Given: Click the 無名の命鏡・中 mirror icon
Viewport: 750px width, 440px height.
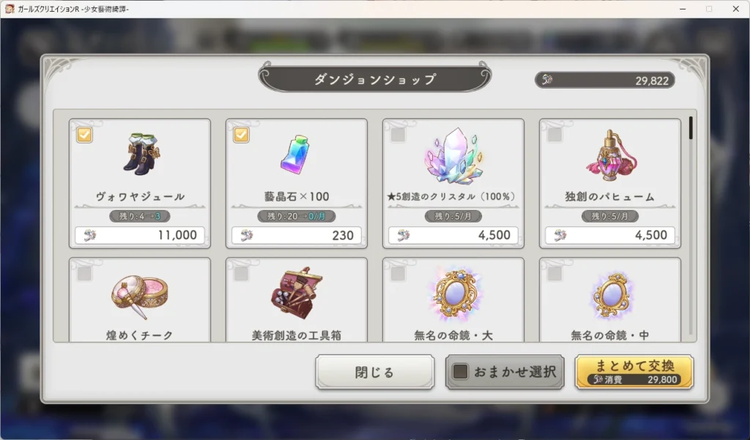Looking at the screenshot, I should pos(610,295).
